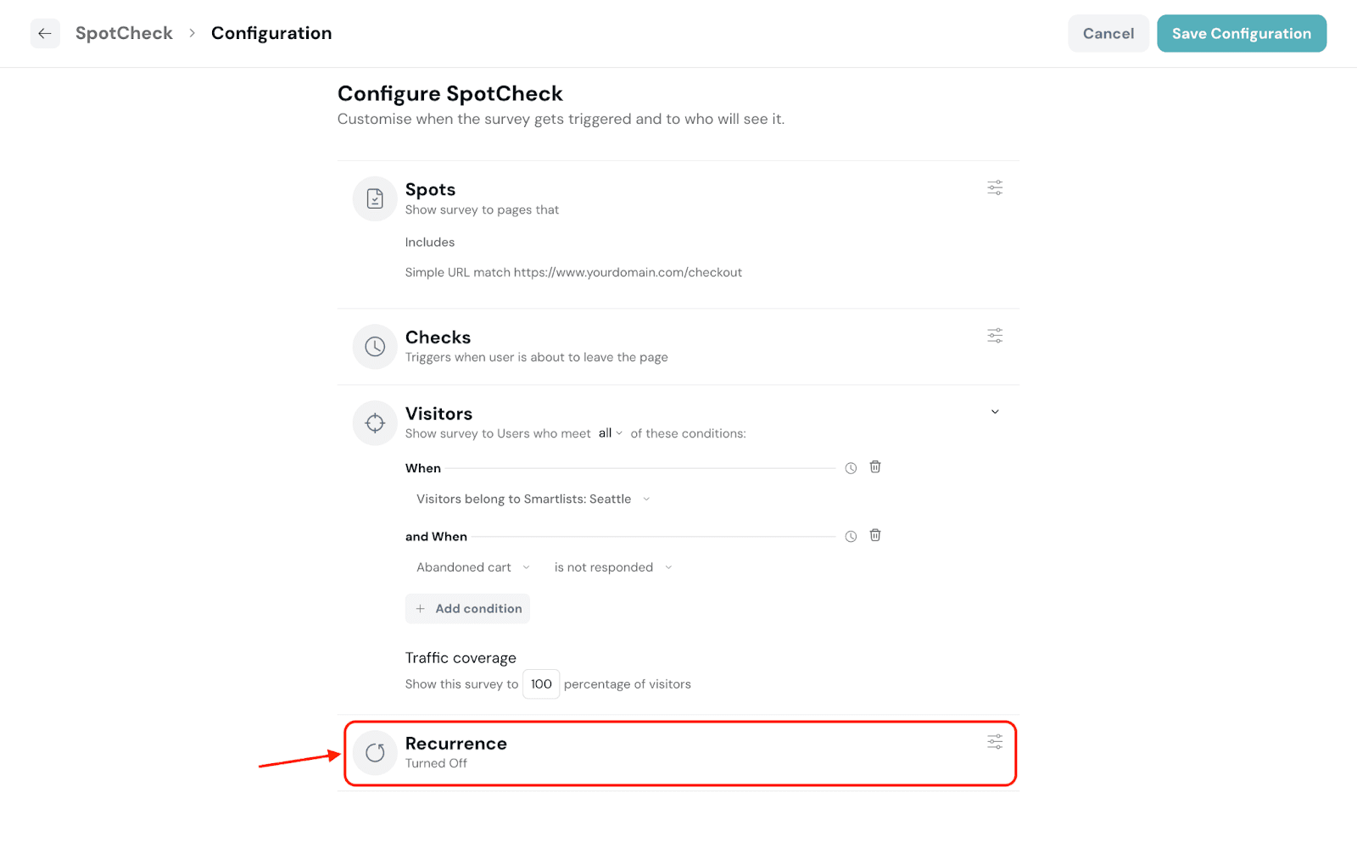Click clock icon on and When row
Viewport: 1357px width, 848px height.
coord(851,536)
